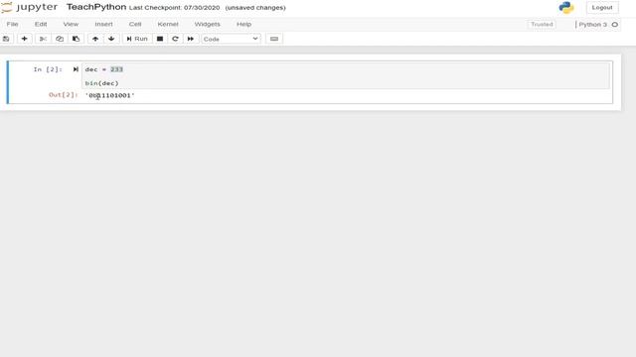Click the Python logo icon
The image size is (636, 357).
coord(566,7)
